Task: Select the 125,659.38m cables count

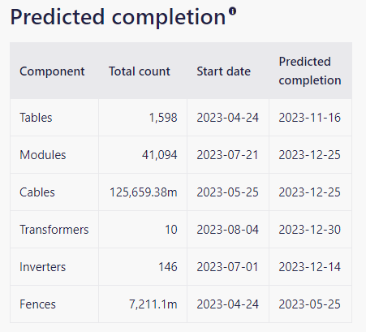Action: [x=144, y=192]
